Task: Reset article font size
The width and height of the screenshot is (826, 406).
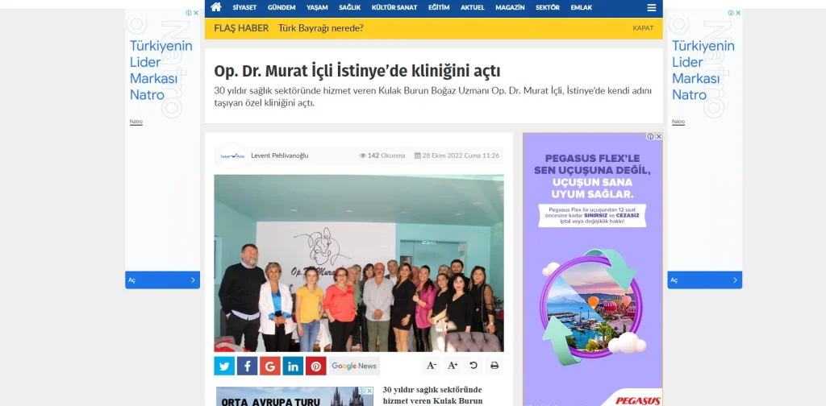Action: [x=473, y=366]
